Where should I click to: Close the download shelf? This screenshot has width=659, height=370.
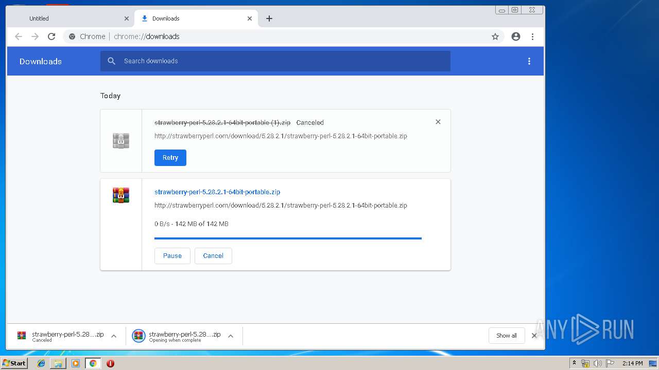534,336
